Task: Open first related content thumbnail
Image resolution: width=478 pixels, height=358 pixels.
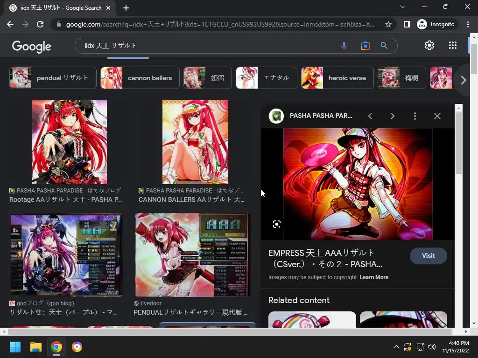Action: point(312,319)
